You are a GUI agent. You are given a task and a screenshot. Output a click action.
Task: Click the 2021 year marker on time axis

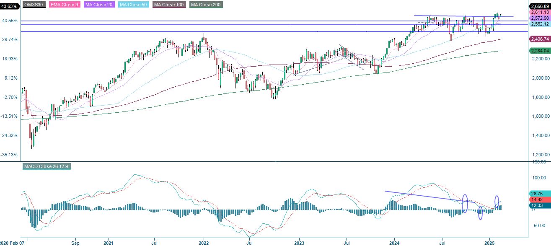[108, 243]
